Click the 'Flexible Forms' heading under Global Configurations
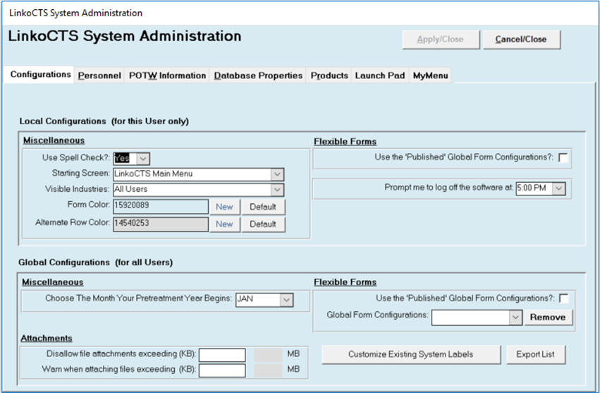This screenshot has width=600, height=393. (345, 282)
